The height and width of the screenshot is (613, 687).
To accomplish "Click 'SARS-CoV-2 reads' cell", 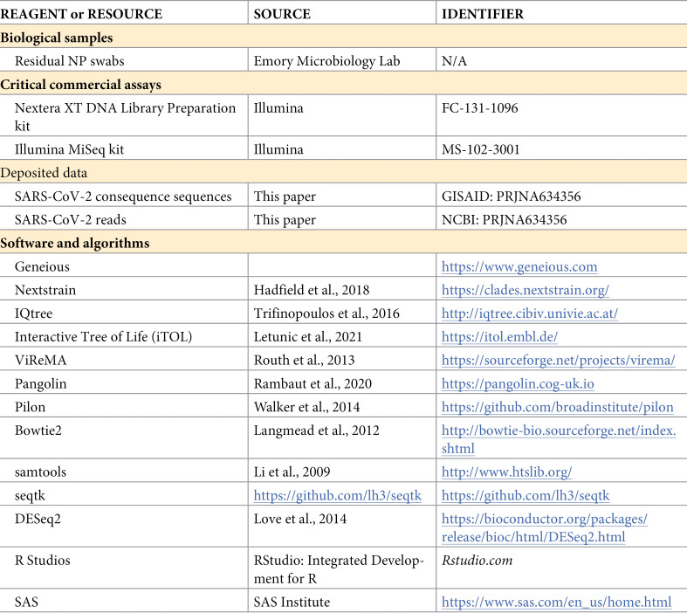I will click(x=70, y=219).
